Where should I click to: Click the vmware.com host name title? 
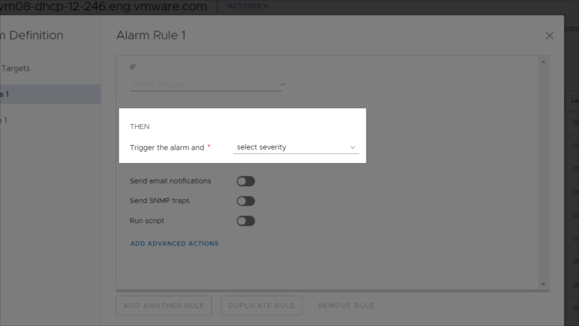tap(104, 6)
